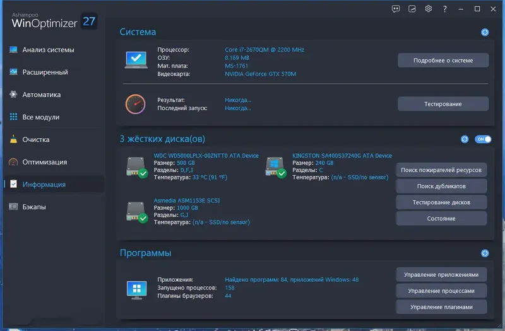Open the feedback chat icon in title bar
The height and width of the screenshot is (331, 505).
(x=396, y=9)
